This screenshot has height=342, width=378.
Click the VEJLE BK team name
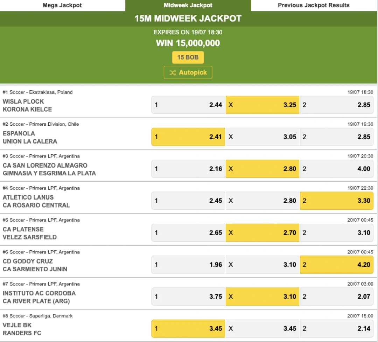(17, 325)
